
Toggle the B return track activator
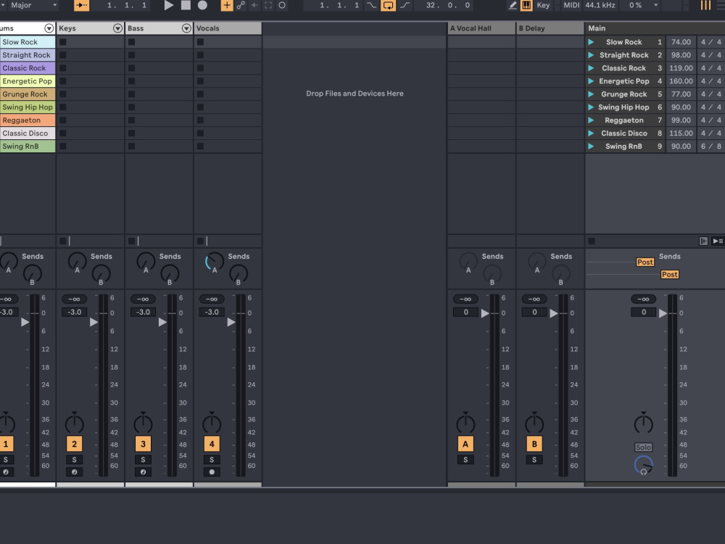[534, 444]
